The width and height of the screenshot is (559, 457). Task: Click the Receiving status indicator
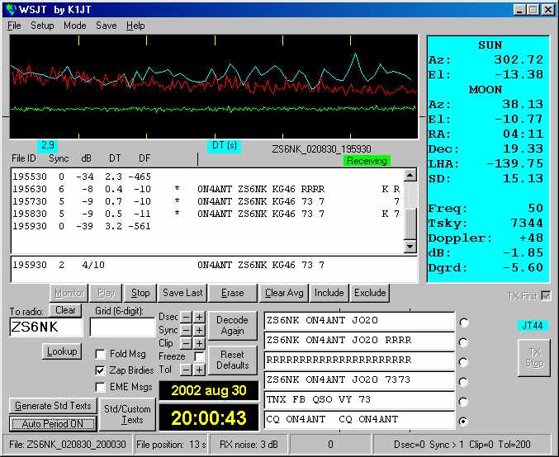click(367, 161)
